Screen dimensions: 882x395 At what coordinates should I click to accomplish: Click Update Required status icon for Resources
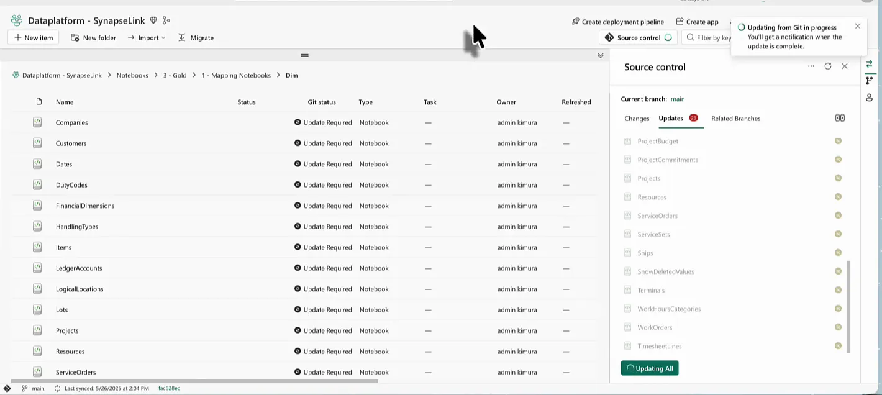298,351
